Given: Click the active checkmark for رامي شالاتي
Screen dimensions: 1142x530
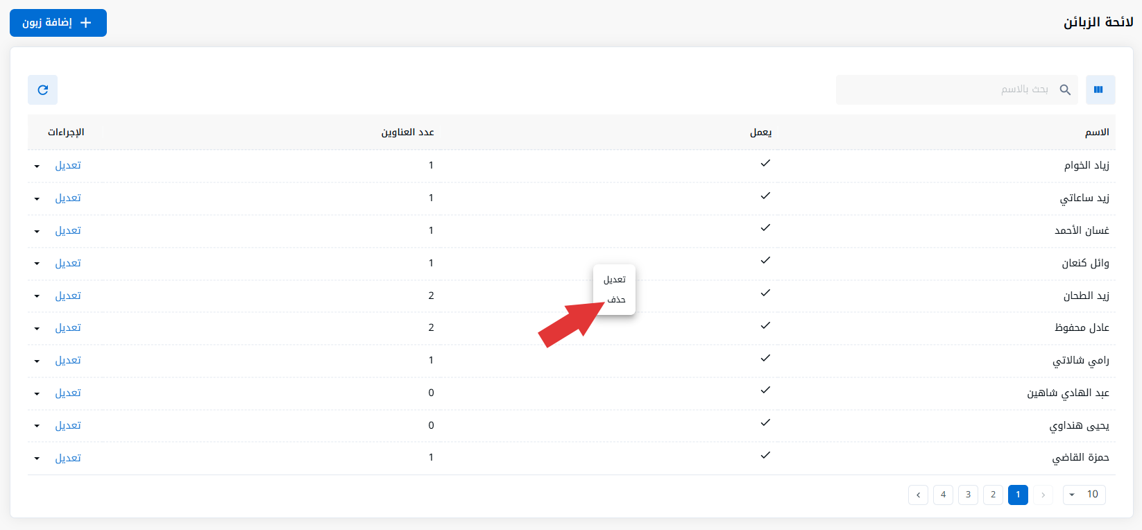Looking at the screenshot, I should (x=765, y=358).
